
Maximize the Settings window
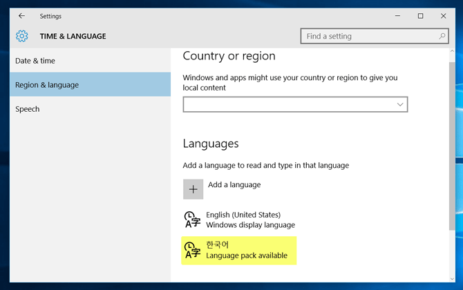[x=420, y=16]
